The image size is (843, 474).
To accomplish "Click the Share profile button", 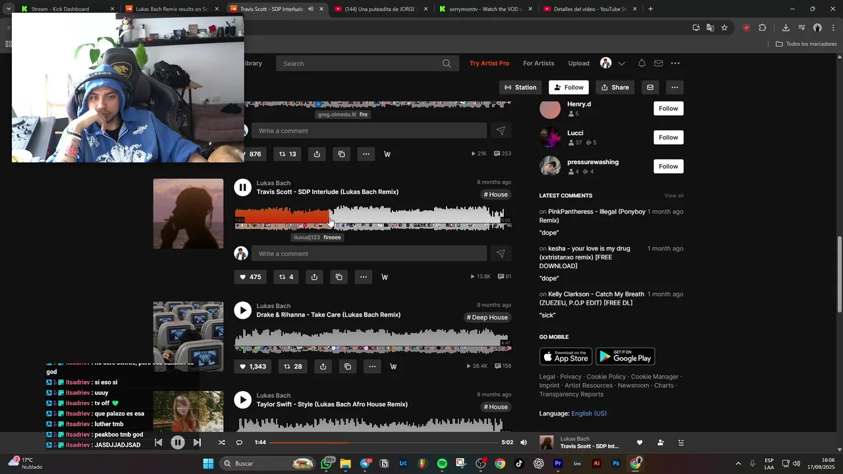I will click(x=615, y=88).
